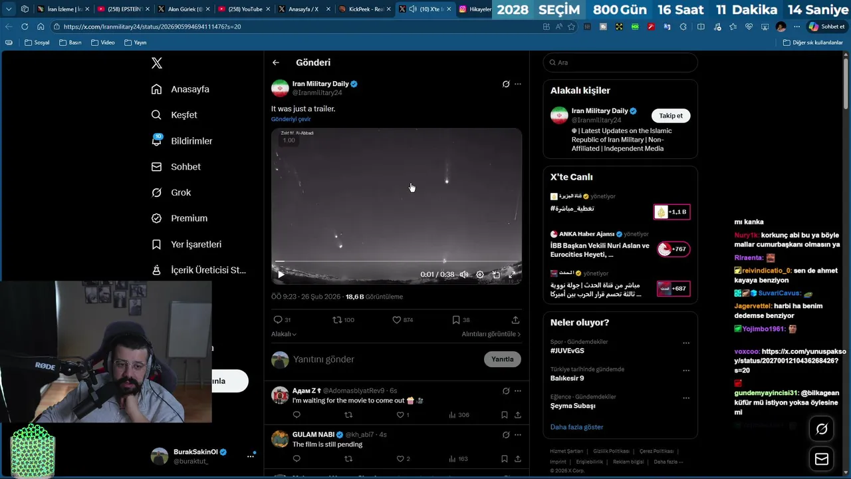Switch to the KickPeek browser tab
851x479 pixels.
[x=363, y=9]
